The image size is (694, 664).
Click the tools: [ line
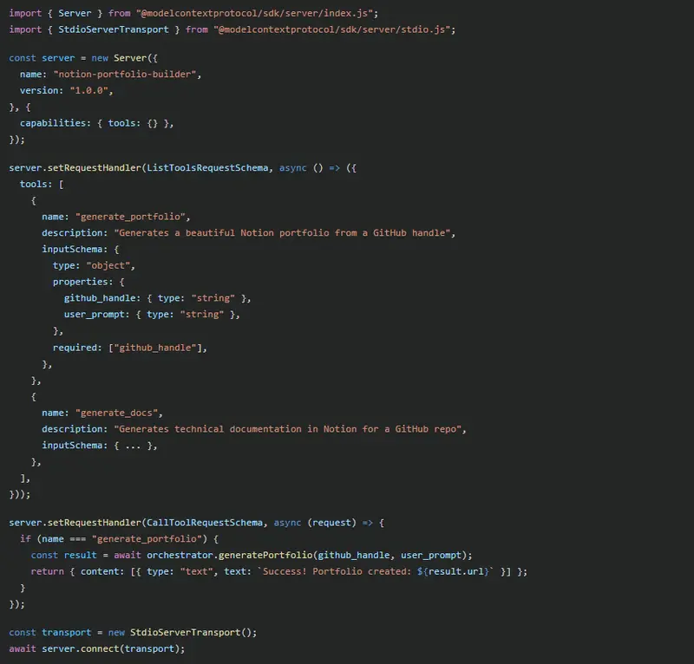coord(42,185)
